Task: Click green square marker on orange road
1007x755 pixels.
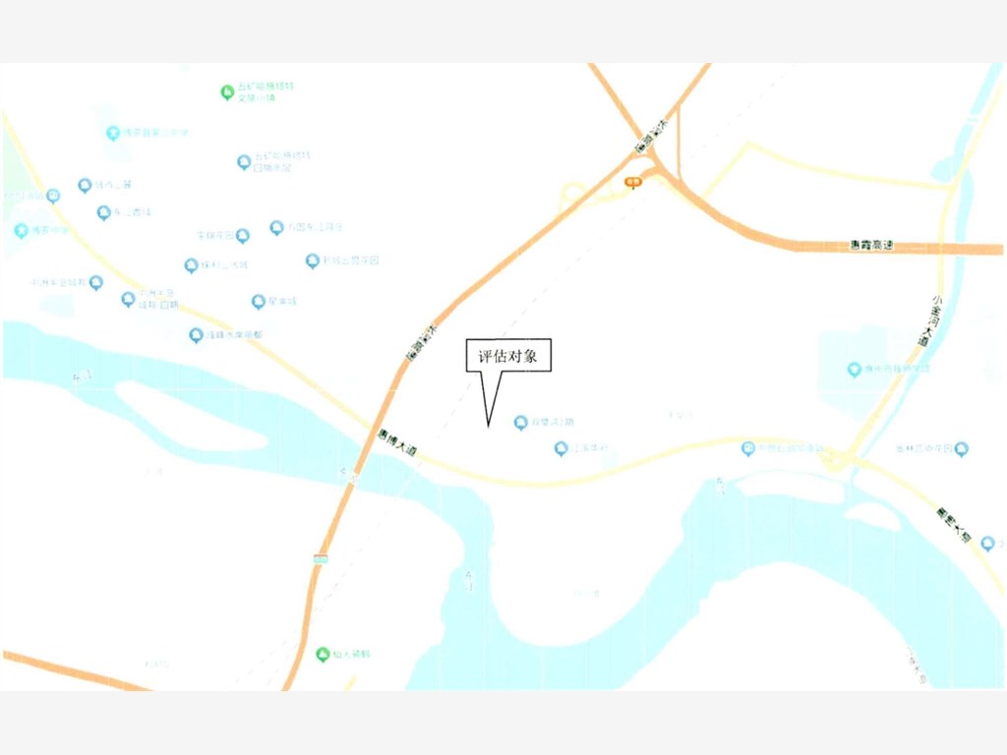Action: pos(322,558)
